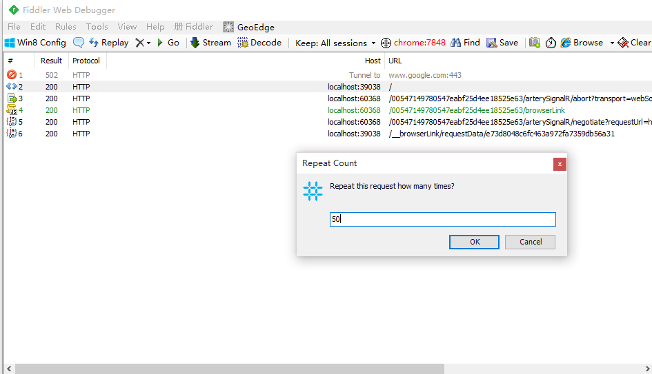
Task: Click Cancel in Repeat Count dialog
Action: point(530,242)
